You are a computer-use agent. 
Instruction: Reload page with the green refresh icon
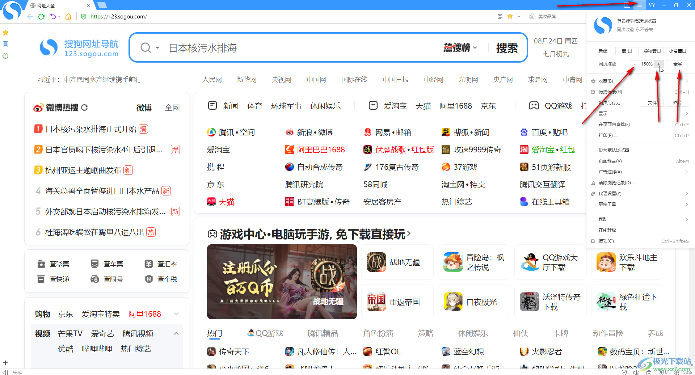point(41,17)
